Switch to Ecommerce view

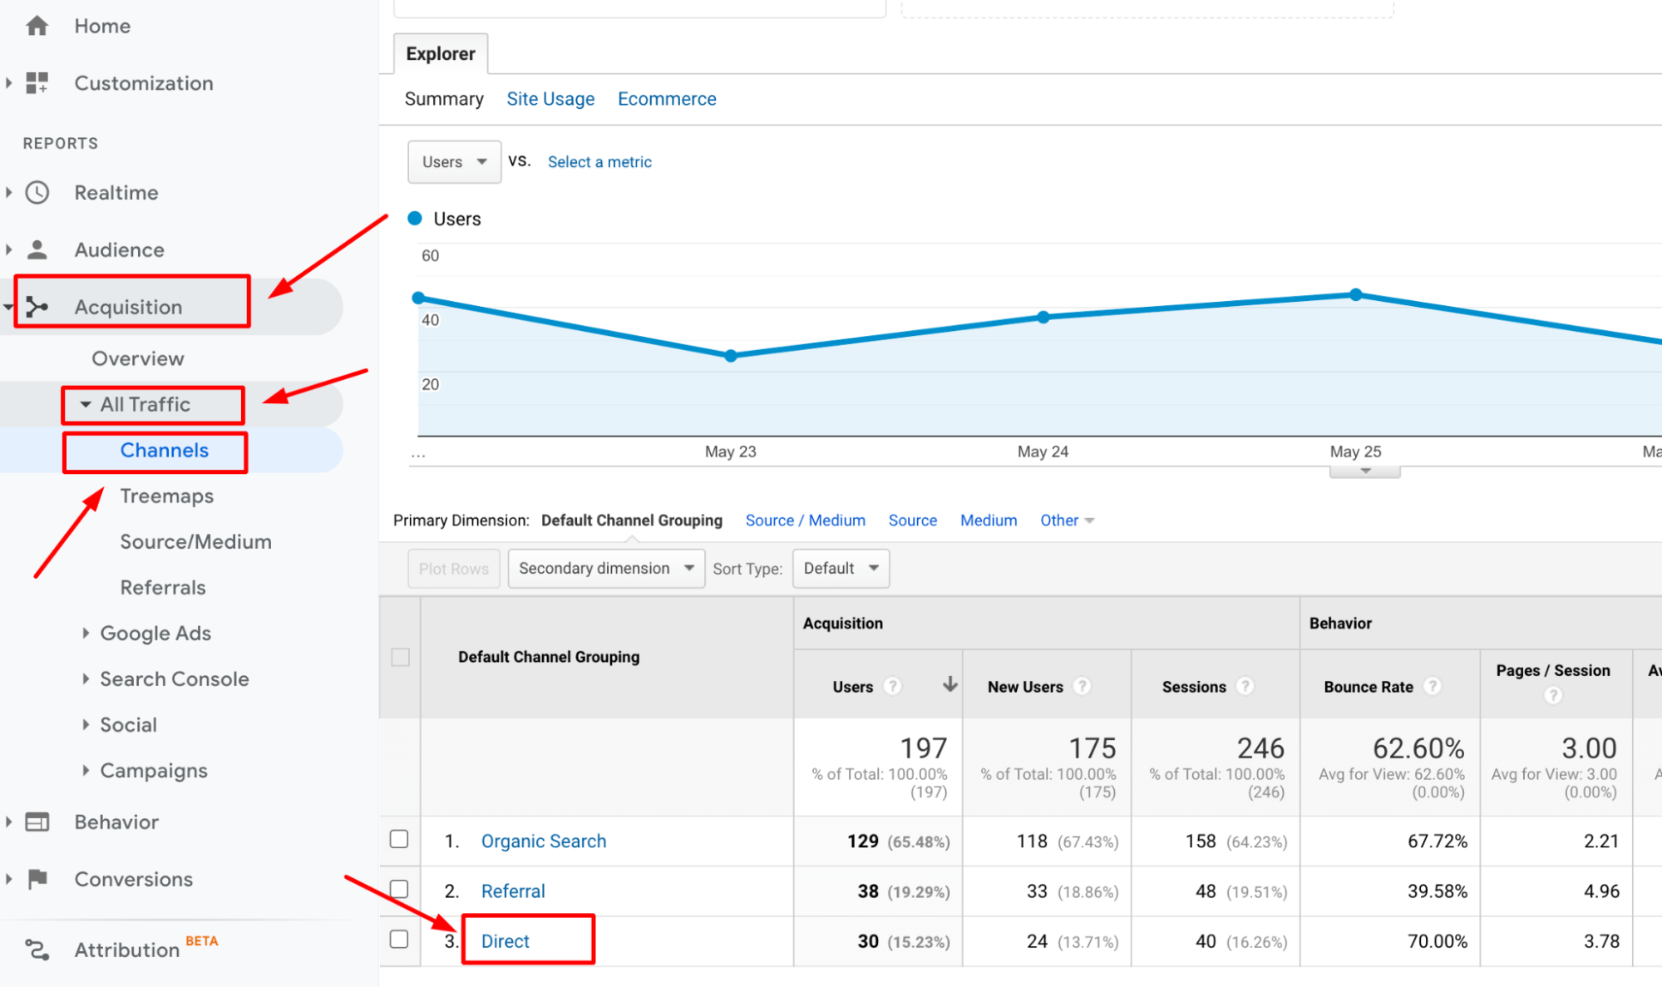[x=667, y=99]
